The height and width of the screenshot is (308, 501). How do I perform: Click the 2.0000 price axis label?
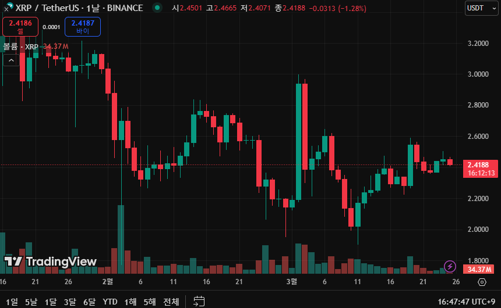pyautogui.click(x=478, y=230)
